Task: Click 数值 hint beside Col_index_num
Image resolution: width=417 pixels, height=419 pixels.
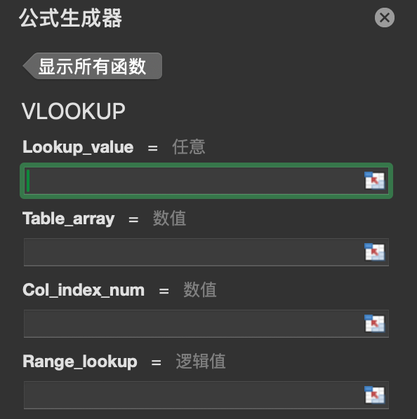Action: click(200, 289)
